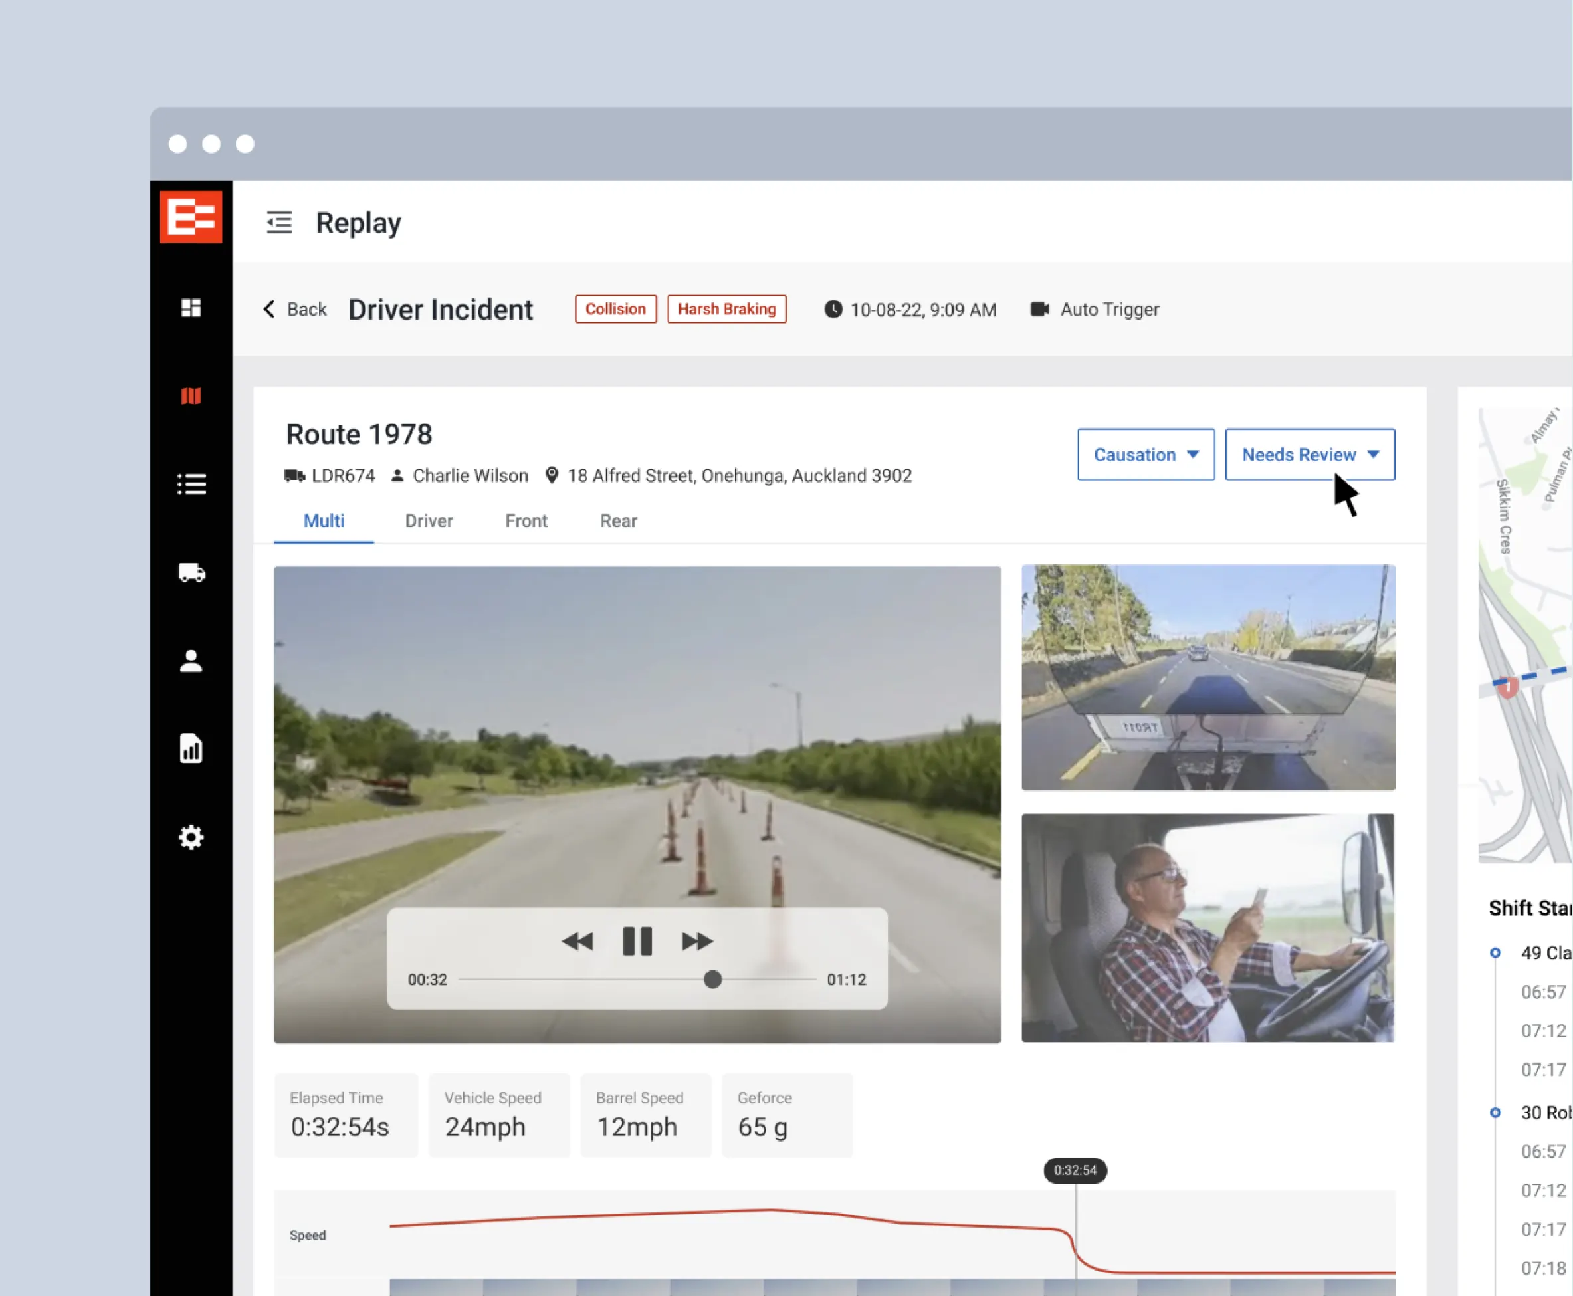Fast forward the video playback

click(696, 941)
